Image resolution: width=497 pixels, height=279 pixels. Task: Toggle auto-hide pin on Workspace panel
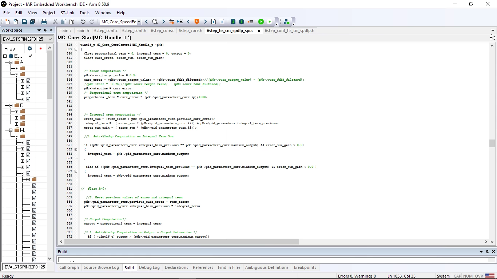click(x=45, y=30)
